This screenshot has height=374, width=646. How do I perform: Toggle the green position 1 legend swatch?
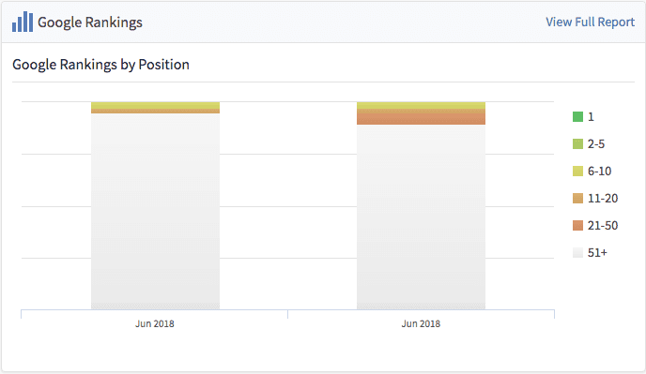click(577, 117)
